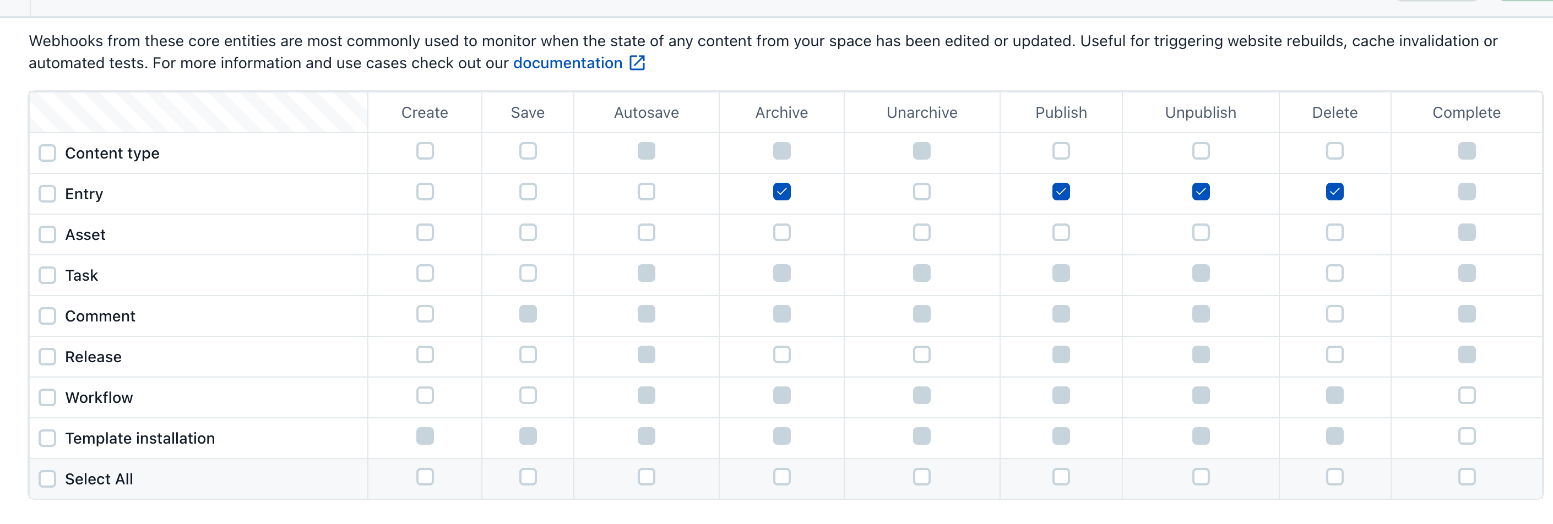1553x524 pixels.
Task: Check Create under Select All row
Action: [x=425, y=477]
